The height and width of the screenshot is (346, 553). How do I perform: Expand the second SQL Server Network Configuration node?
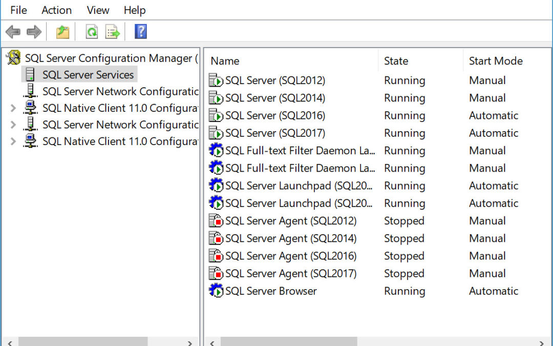13,125
